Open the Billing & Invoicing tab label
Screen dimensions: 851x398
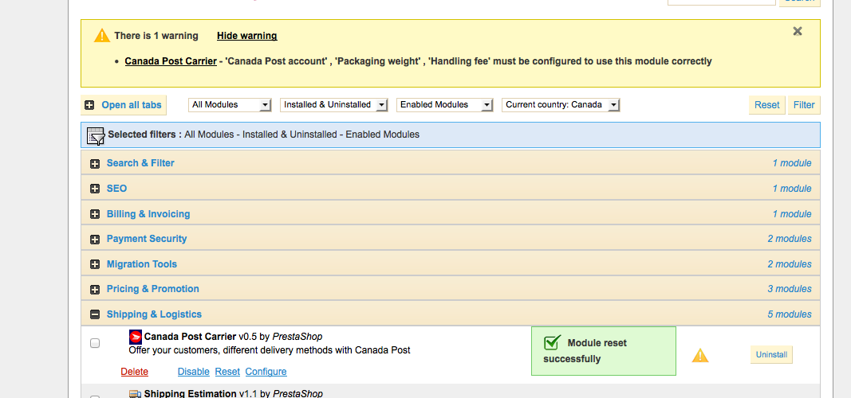tap(148, 214)
